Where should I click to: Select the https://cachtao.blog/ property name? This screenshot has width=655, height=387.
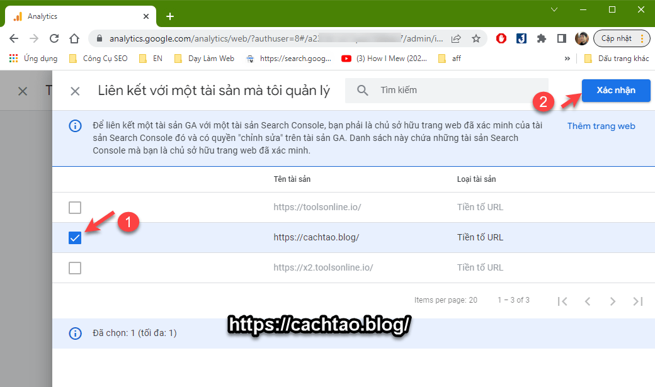tap(316, 237)
